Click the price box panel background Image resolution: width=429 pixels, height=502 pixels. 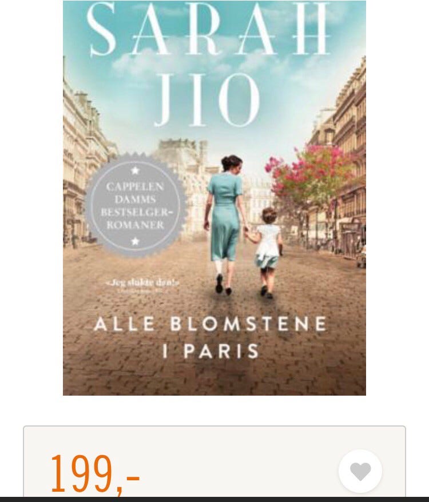point(214,461)
